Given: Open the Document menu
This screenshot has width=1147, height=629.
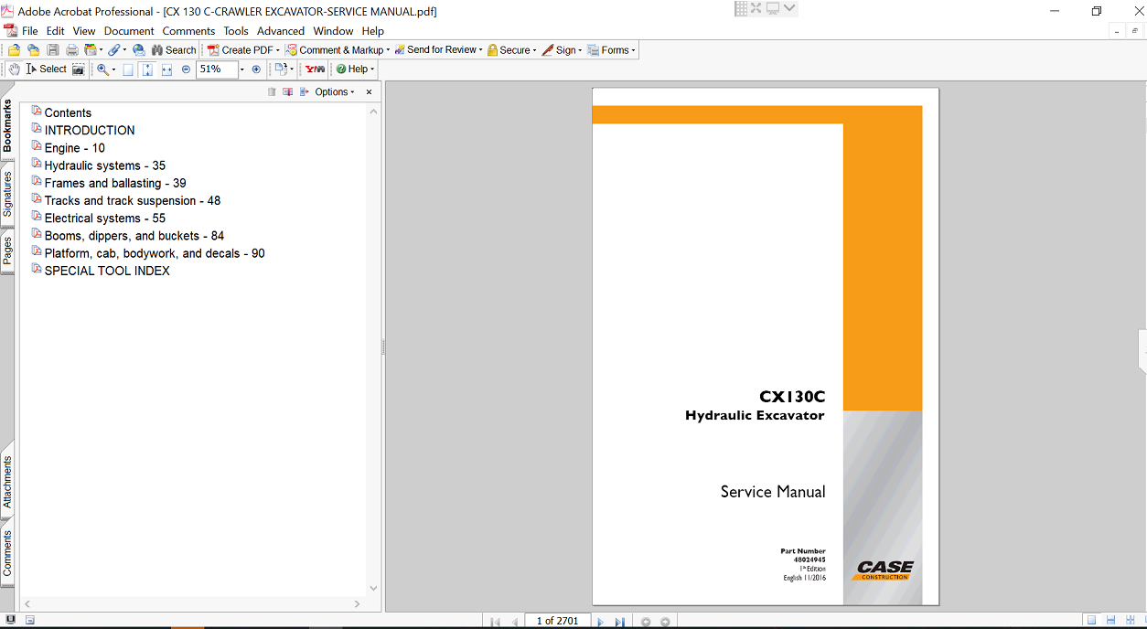Looking at the screenshot, I should point(129,31).
